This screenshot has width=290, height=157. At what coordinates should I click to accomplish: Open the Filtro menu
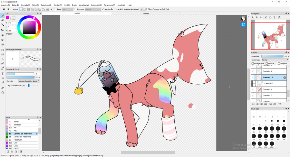pos(35,5)
